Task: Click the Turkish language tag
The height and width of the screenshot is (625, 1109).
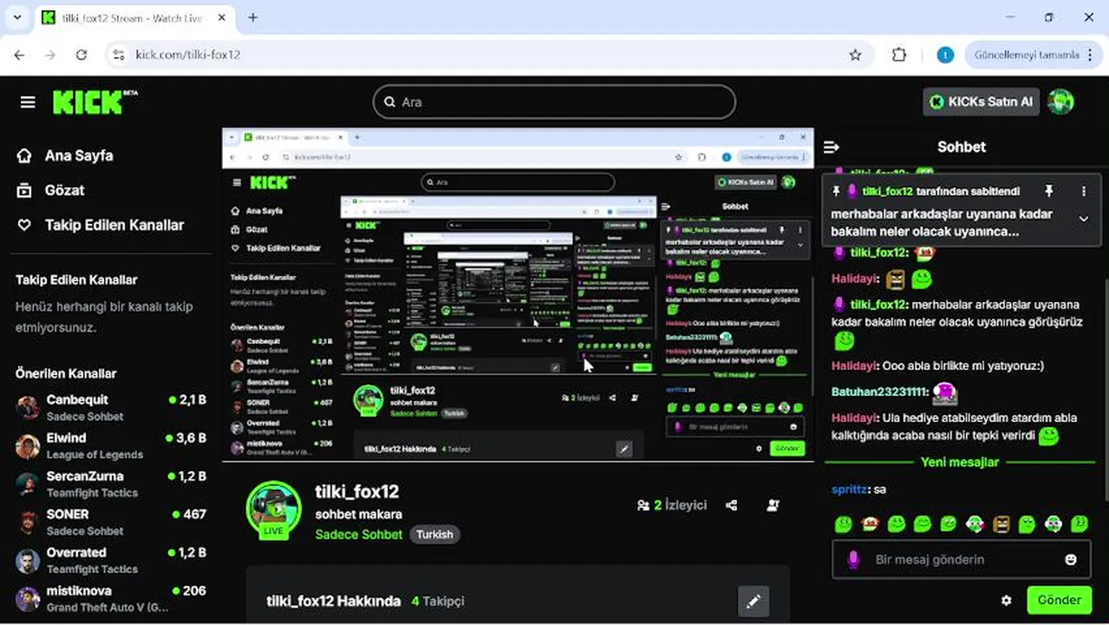Action: pyautogui.click(x=435, y=535)
